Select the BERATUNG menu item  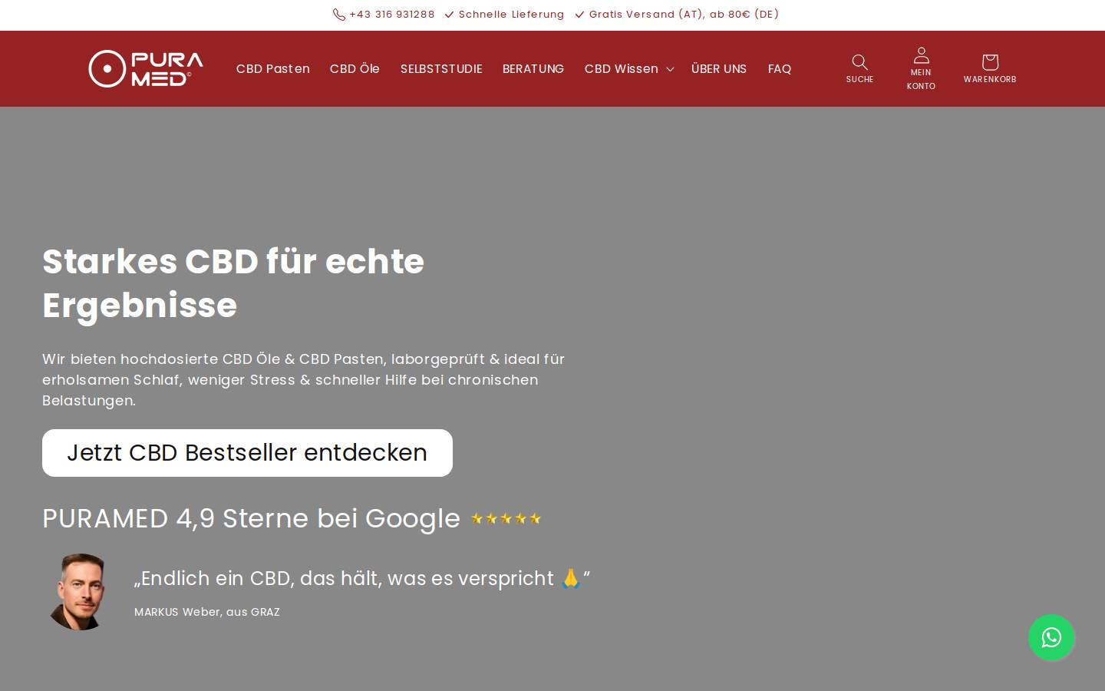(533, 69)
